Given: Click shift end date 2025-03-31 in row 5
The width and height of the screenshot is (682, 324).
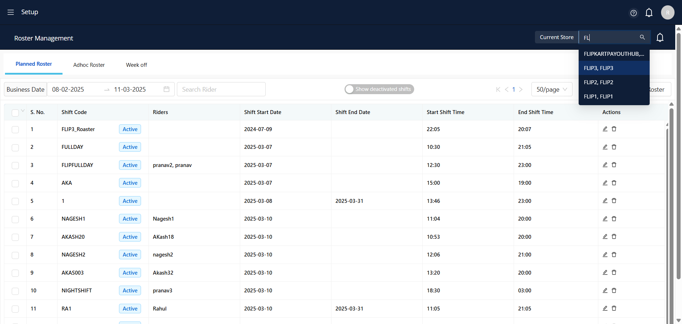Looking at the screenshot, I should pos(349,201).
